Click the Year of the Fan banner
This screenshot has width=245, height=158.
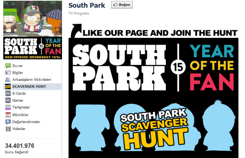coord(211,68)
